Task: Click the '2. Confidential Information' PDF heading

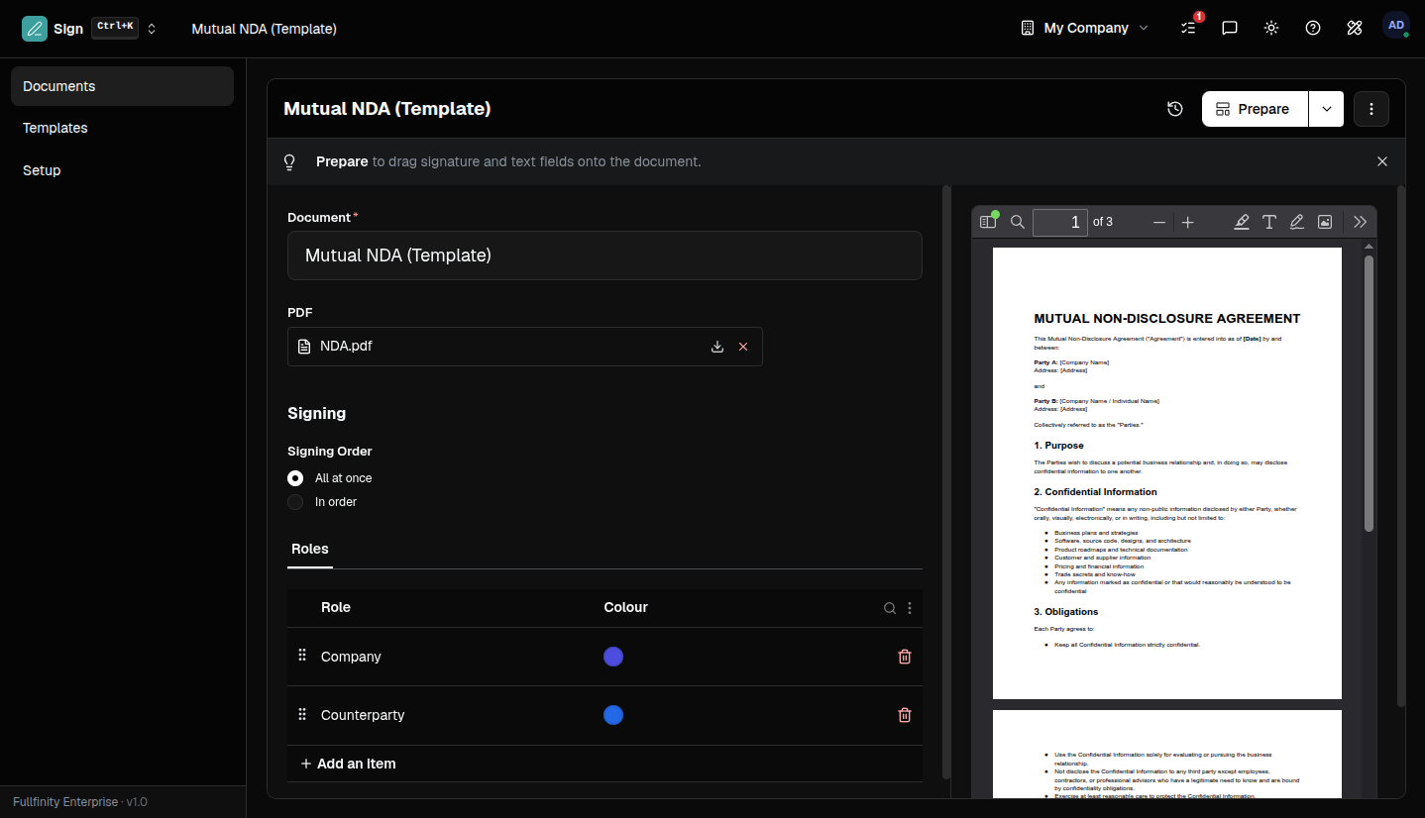Action: coord(1095,492)
